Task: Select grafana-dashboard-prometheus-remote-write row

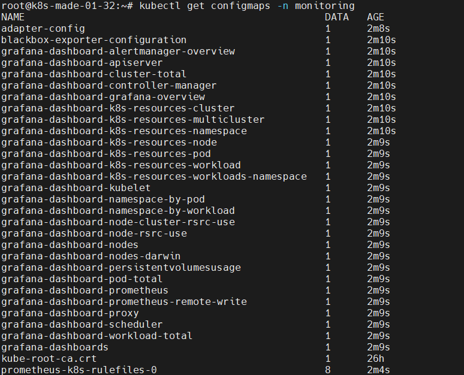Action: pyautogui.click(x=124, y=302)
